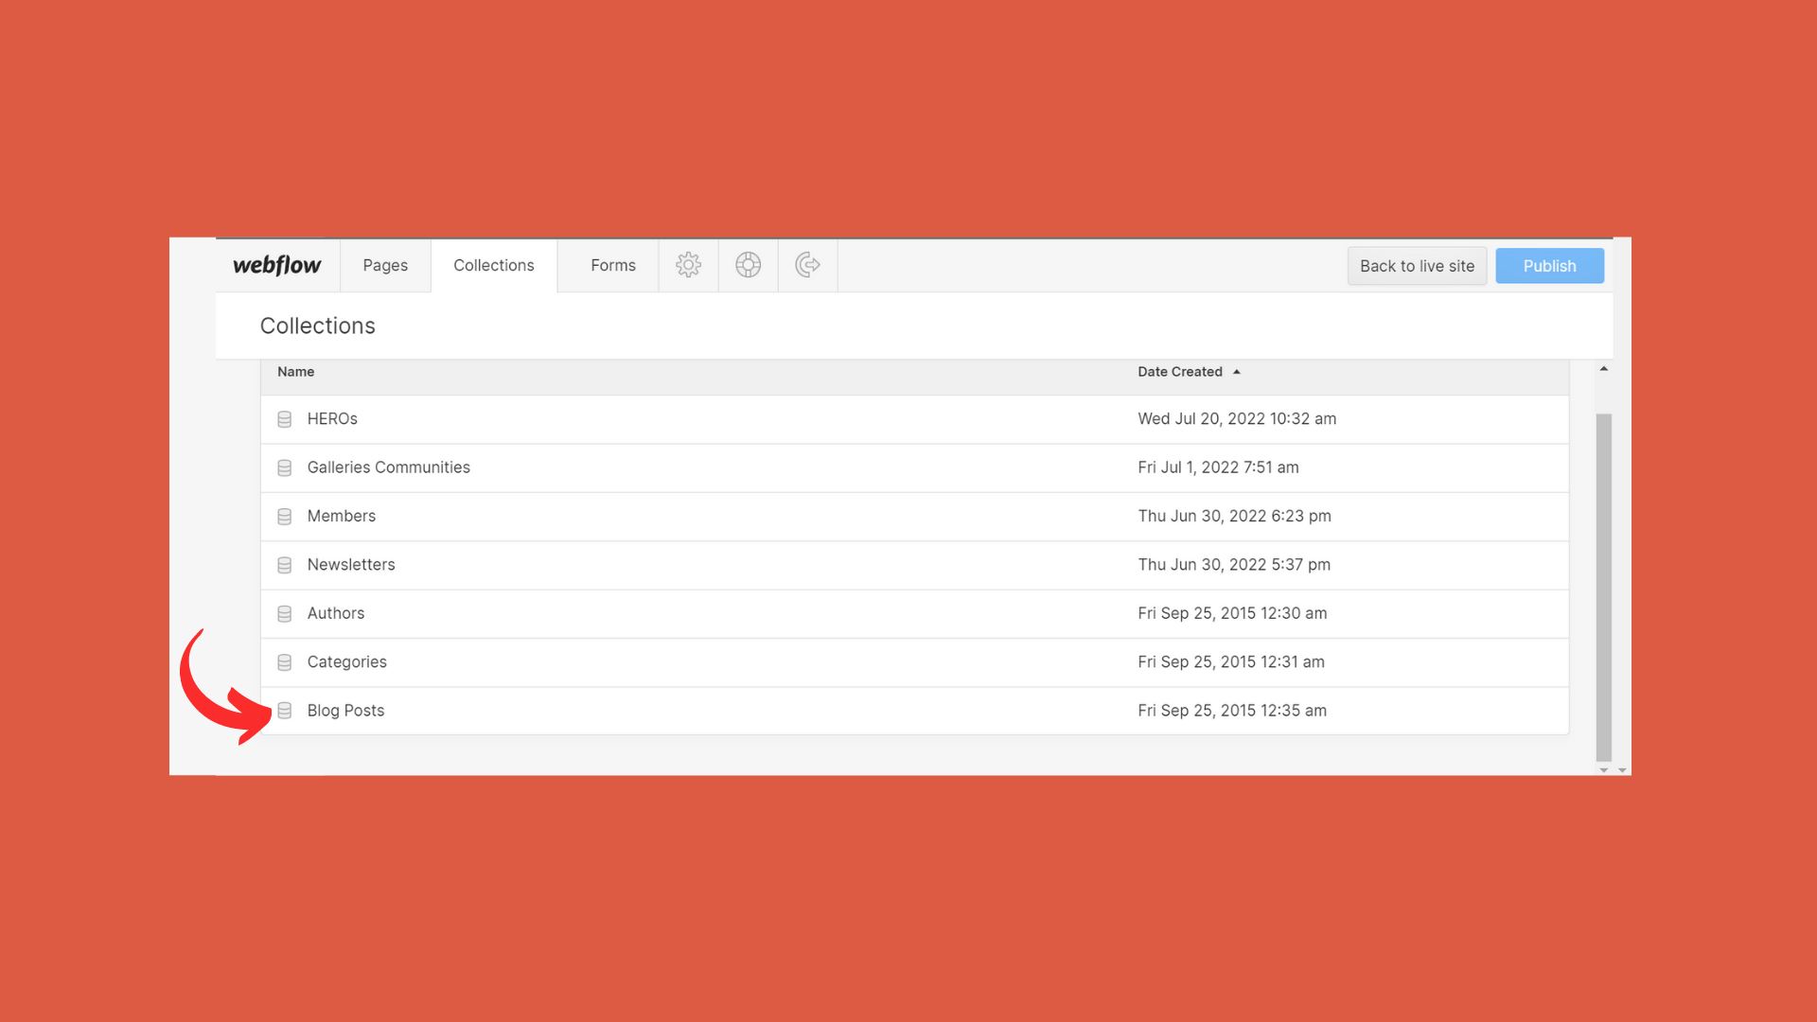Switch to the Pages tab
This screenshot has height=1022, width=1817.
(385, 265)
